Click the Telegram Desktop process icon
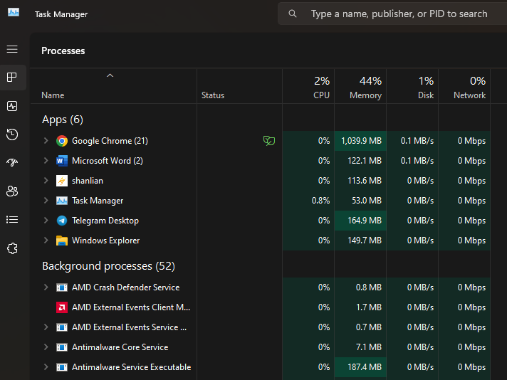The width and height of the screenshot is (507, 380). [62, 221]
